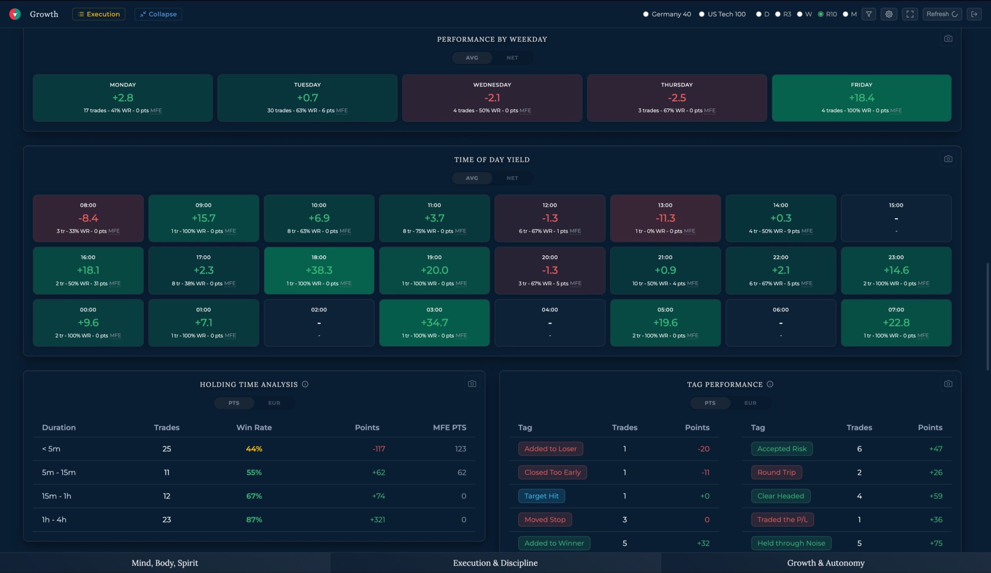Click the page vertical scrollbar thumb
Screen dimensions: 991x573
click(987, 316)
